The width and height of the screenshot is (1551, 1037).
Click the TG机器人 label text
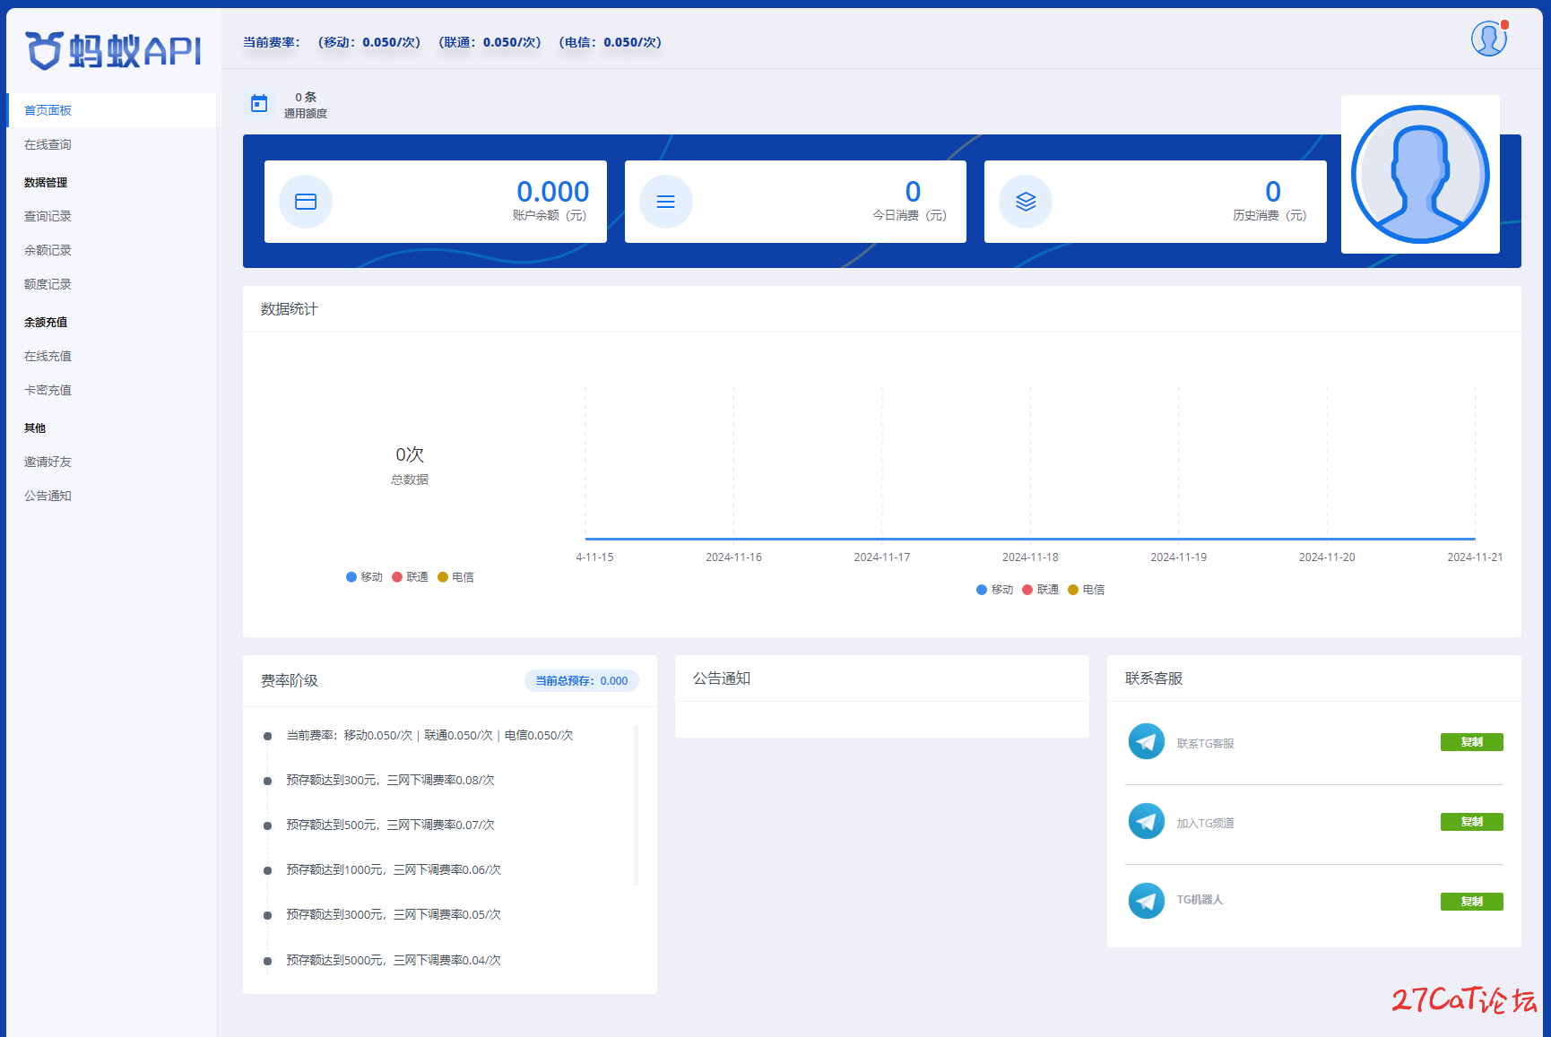coord(1200,900)
